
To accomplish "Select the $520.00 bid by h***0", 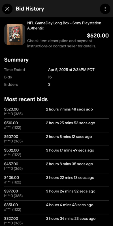I will (57, 112).
